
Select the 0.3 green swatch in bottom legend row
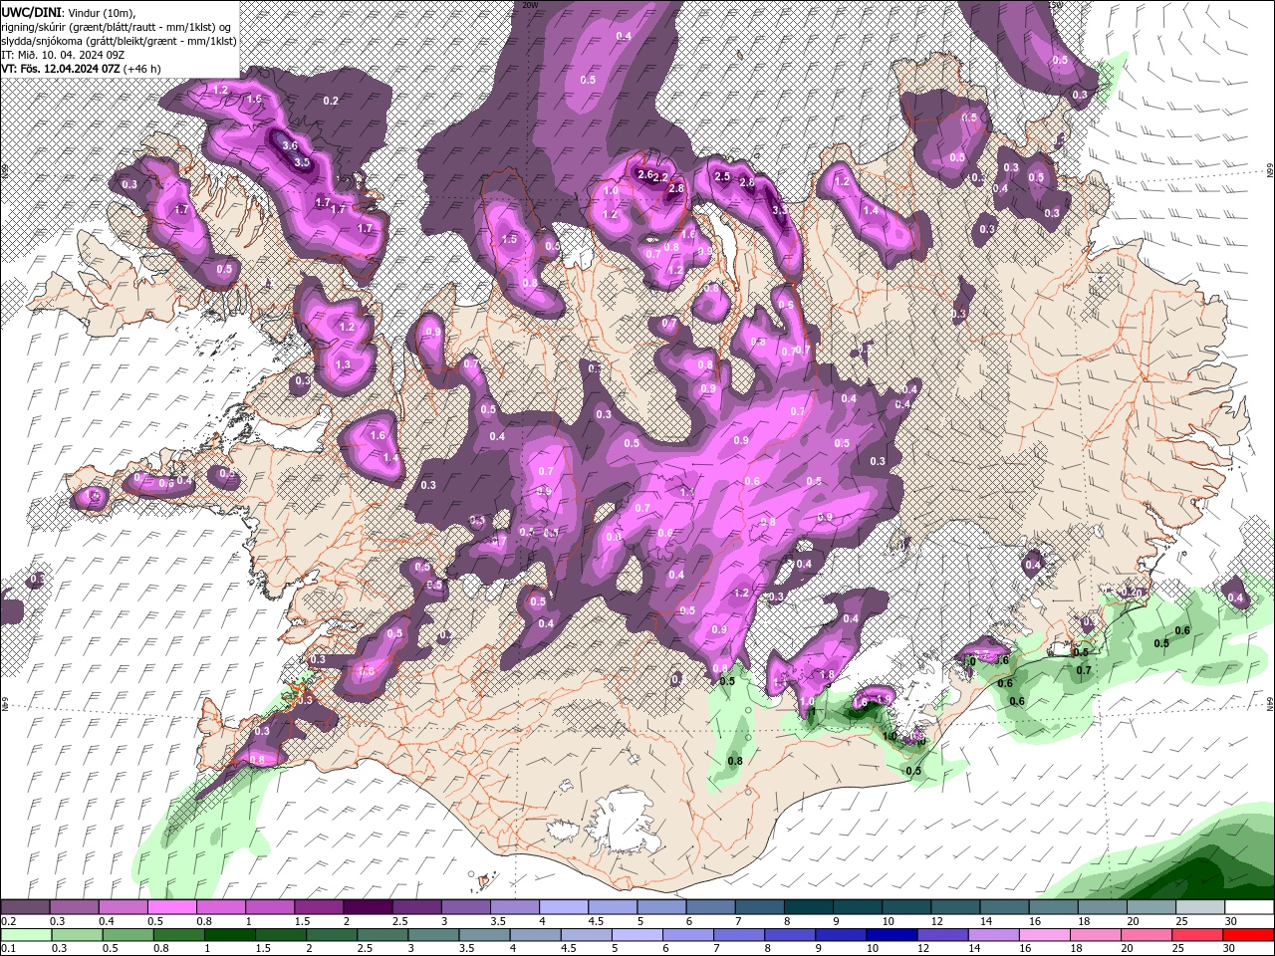click(77, 935)
